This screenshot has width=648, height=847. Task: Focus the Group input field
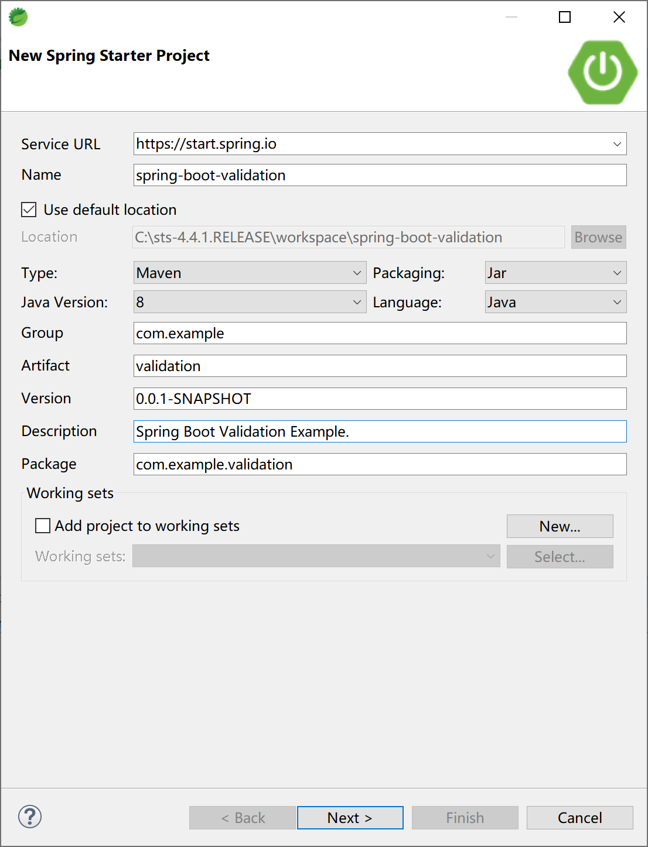point(380,333)
